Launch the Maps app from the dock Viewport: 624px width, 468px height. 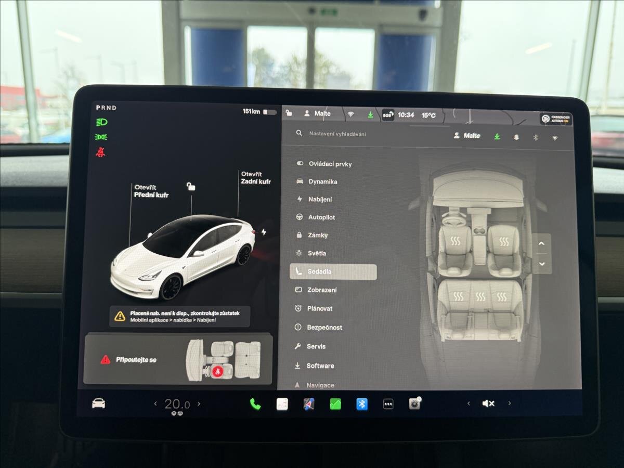(308, 403)
